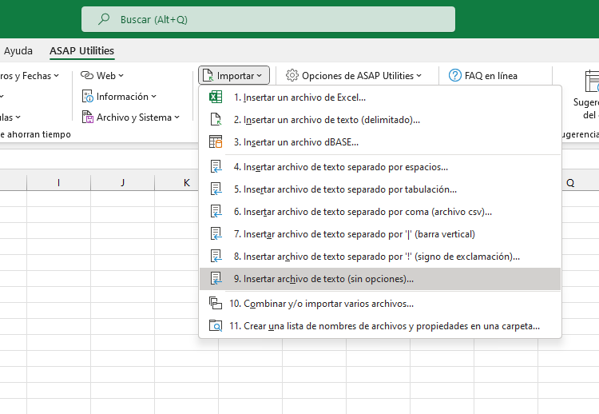
Task: Click the folder search icon for item 11
Action: click(x=216, y=326)
